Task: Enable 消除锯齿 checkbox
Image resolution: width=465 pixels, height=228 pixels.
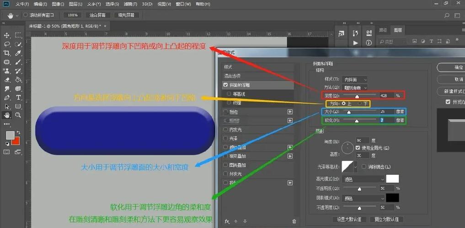Action: point(364,166)
